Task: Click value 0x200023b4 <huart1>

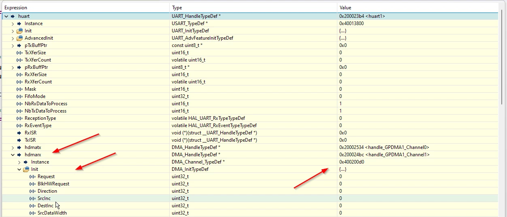Action: [362, 16]
